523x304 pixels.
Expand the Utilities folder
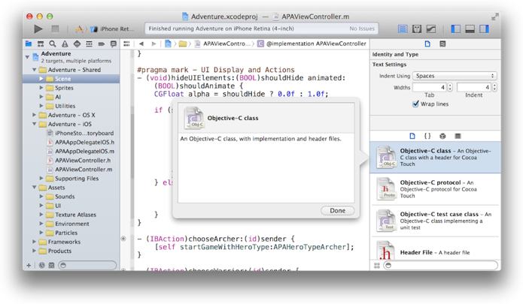click(x=41, y=106)
